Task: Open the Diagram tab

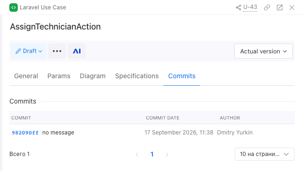Action: (93, 76)
